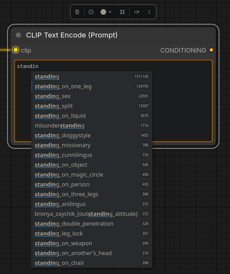Select 'standing_leg_lock' suggestion

coord(92,233)
